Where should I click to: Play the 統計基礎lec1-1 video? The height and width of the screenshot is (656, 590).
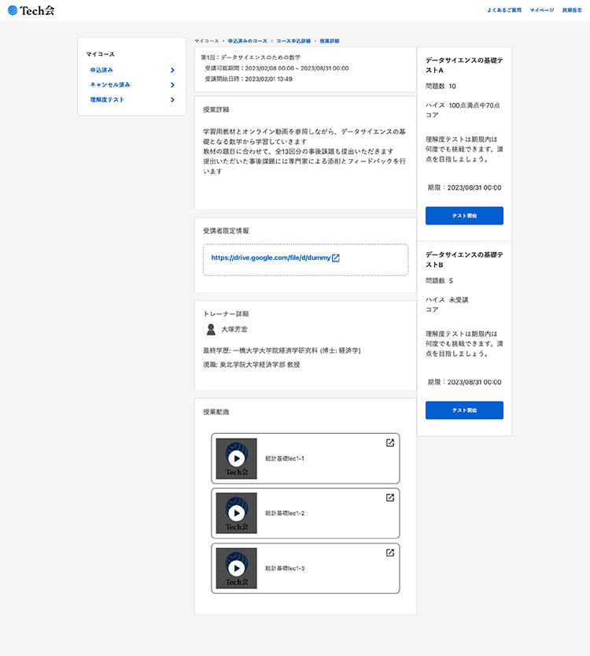[236, 458]
